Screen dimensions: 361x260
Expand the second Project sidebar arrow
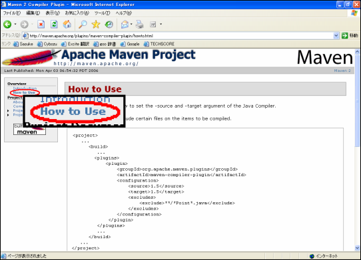8,115
